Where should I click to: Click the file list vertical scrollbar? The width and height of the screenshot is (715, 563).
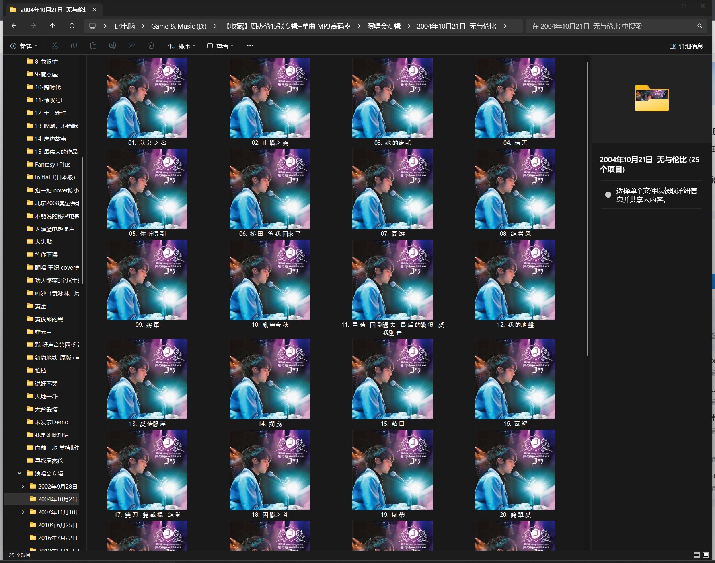click(x=587, y=208)
